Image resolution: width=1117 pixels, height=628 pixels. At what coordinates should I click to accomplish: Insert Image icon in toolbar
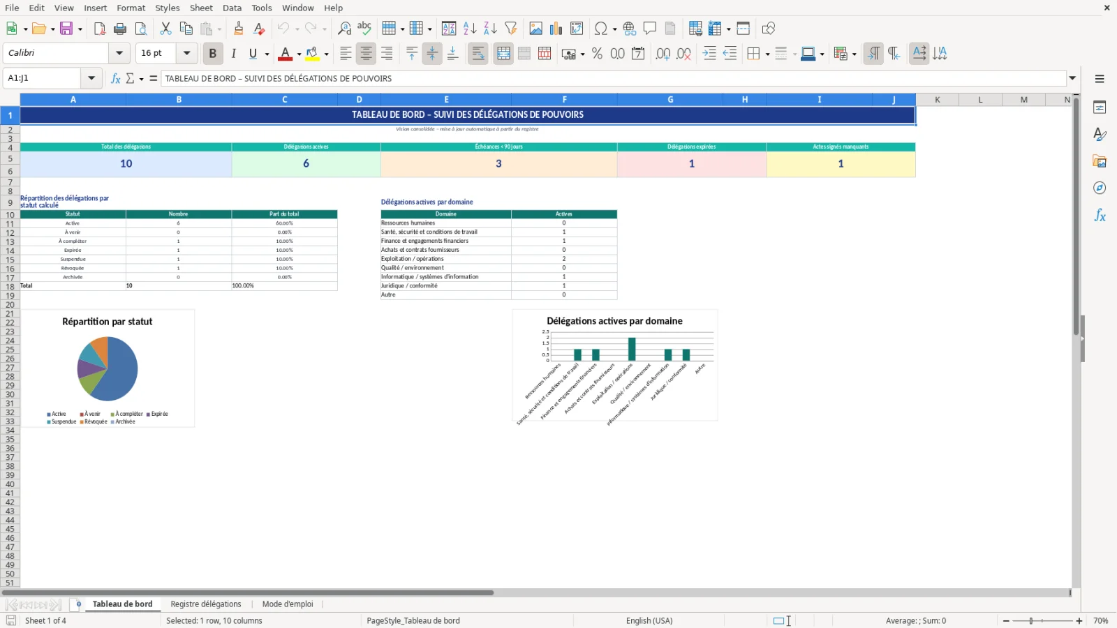pyautogui.click(x=536, y=29)
